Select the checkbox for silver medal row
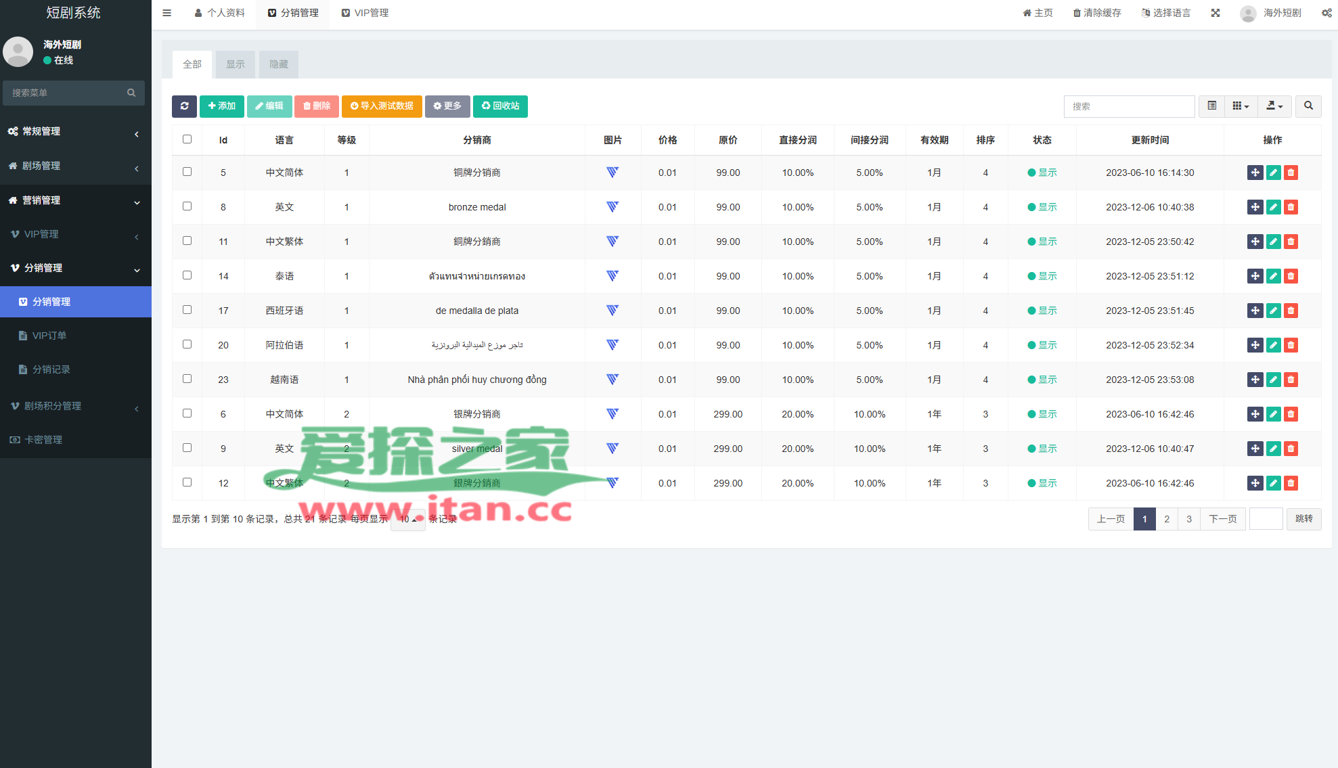 point(187,448)
